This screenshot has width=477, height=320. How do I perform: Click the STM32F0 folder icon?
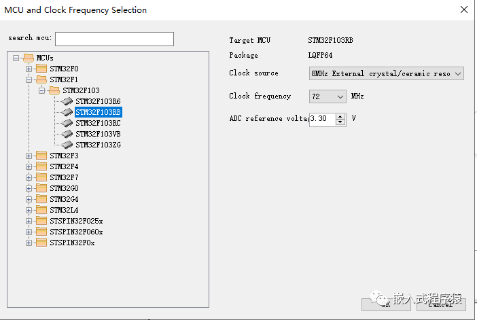pyautogui.click(x=41, y=69)
